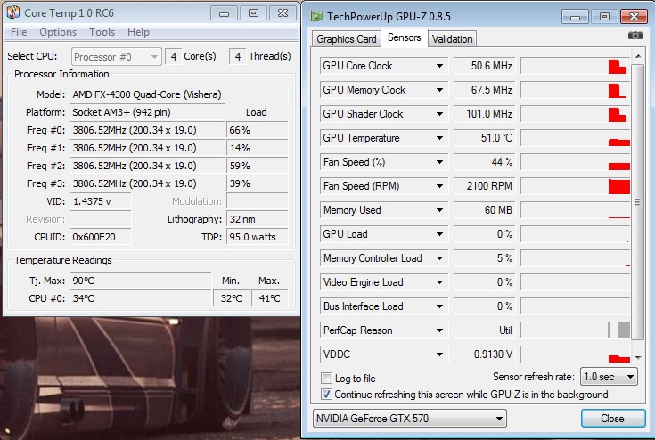
Task: Select the Sensors tab
Action: (404, 37)
